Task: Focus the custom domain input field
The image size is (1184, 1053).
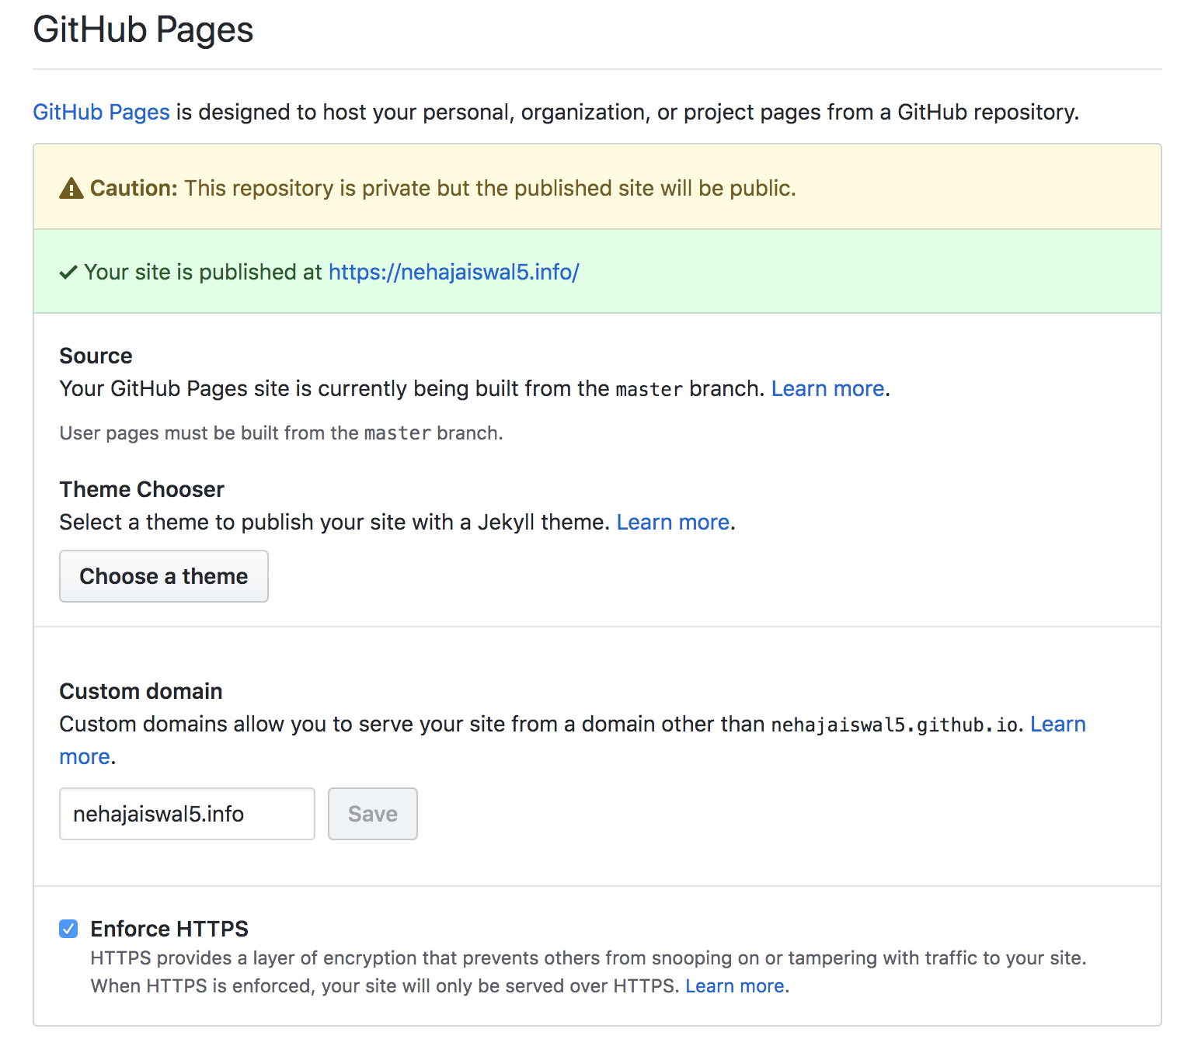Action: 187,814
